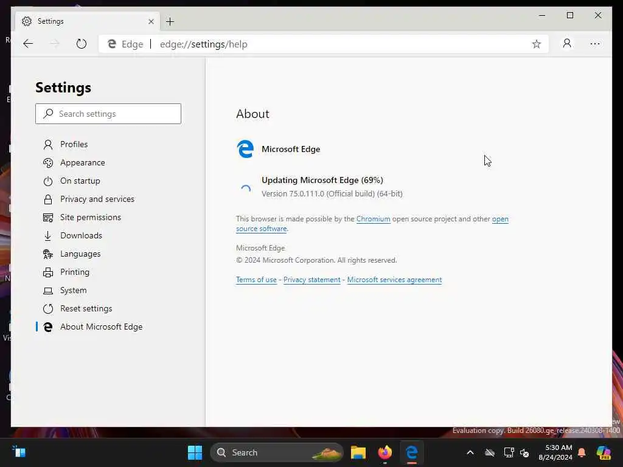Add this page to favorites star
The width and height of the screenshot is (623, 467).
[x=536, y=44]
